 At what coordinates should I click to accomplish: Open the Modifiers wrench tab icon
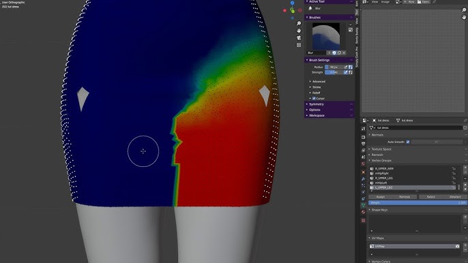pos(363,179)
